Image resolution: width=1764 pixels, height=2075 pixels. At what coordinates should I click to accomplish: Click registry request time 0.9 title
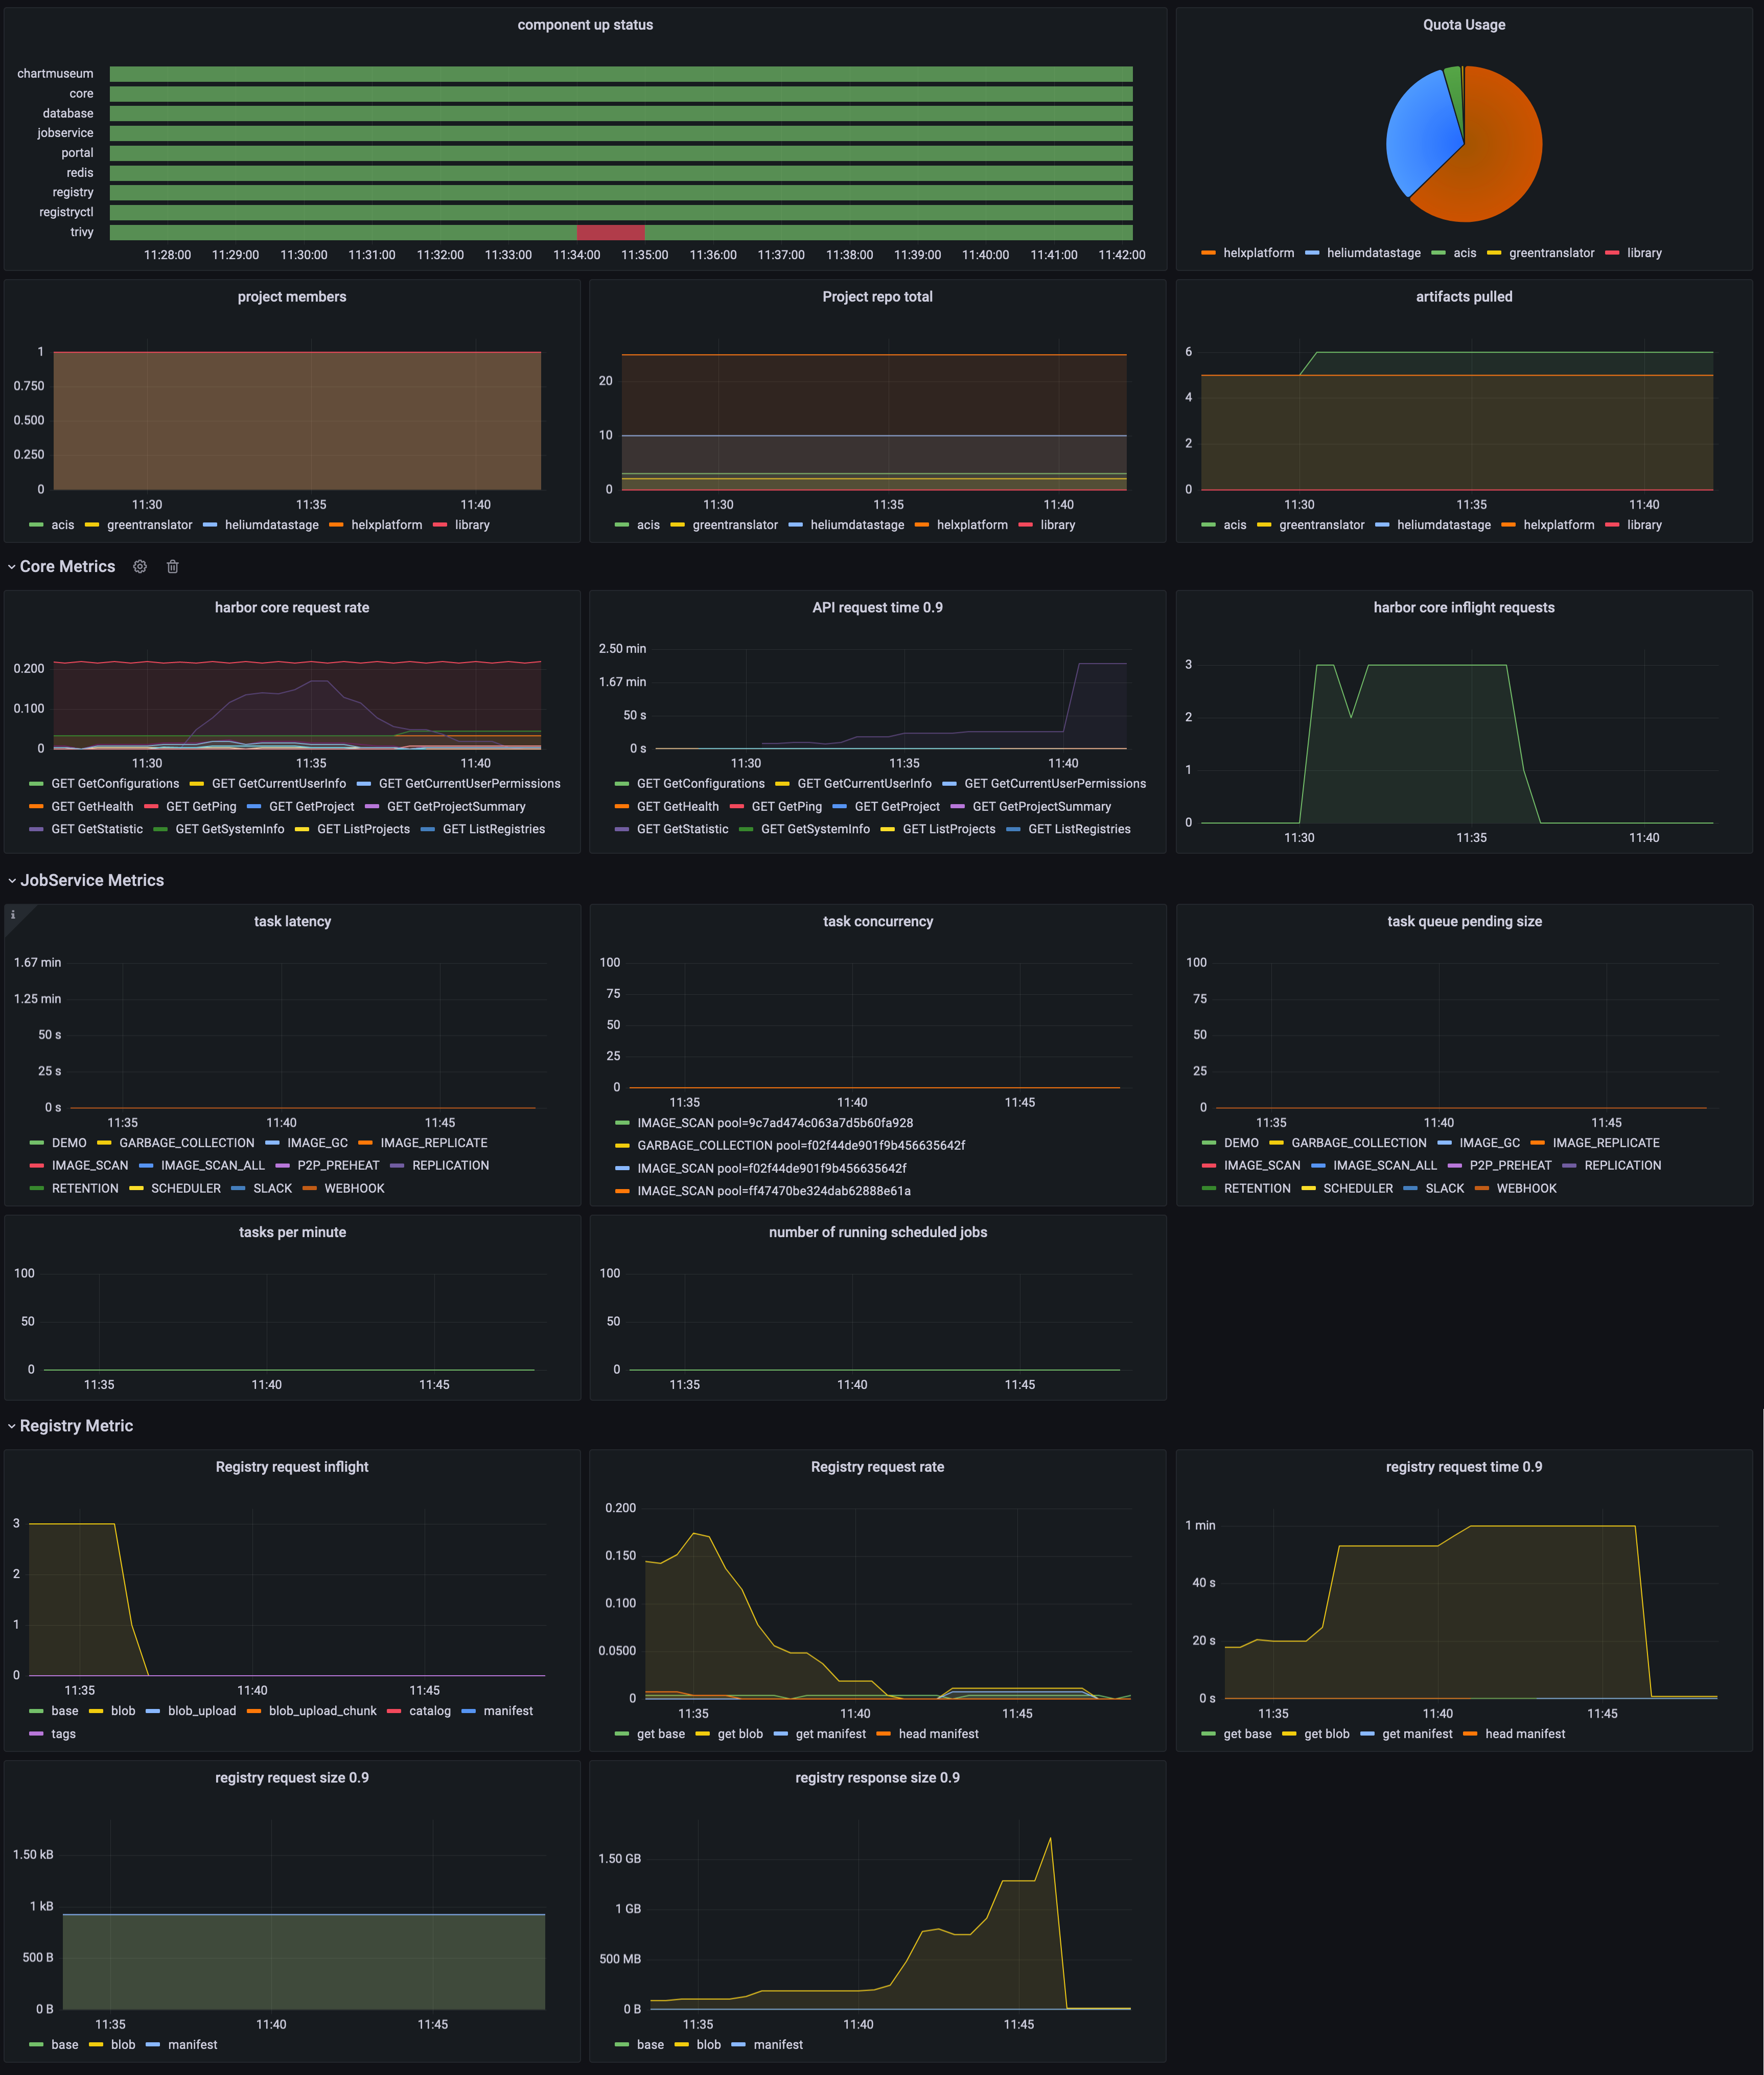[x=1464, y=1467]
